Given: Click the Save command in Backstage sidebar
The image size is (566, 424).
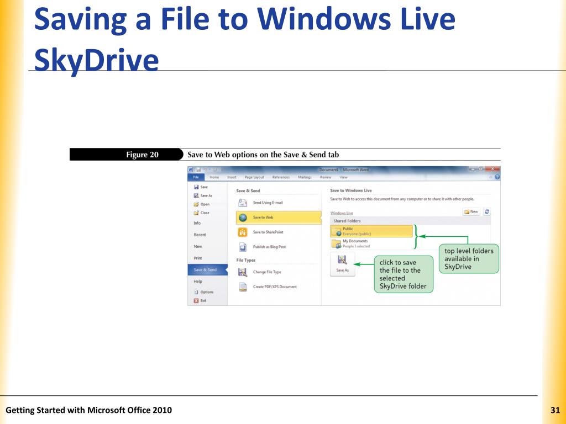Looking at the screenshot, I should pos(201,187).
